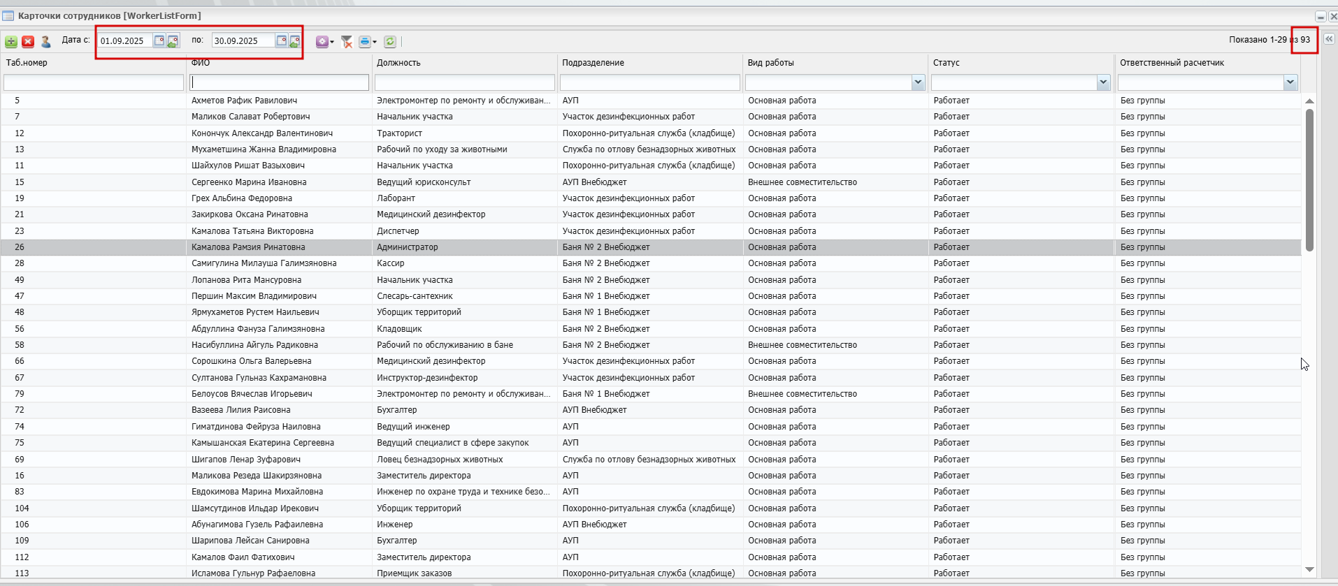Open the Статус filter dropdown
This screenshot has height=586, width=1338.
[x=1103, y=83]
